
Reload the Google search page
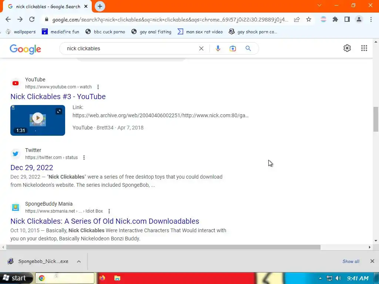32,19
